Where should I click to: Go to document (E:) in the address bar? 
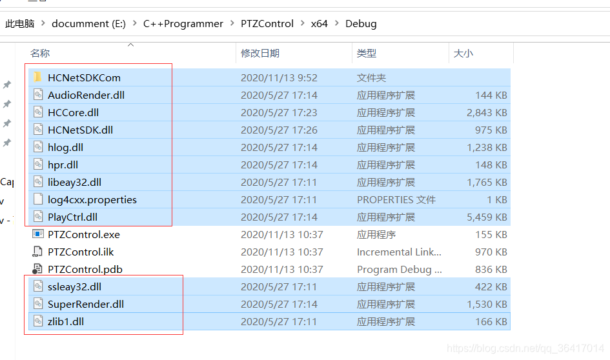(88, 24)
